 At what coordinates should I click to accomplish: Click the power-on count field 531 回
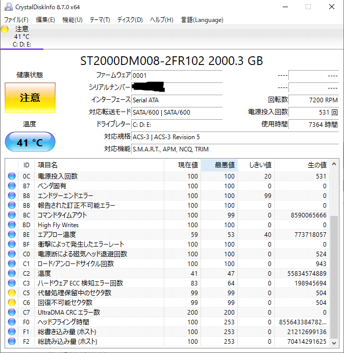tap(314, 112)
